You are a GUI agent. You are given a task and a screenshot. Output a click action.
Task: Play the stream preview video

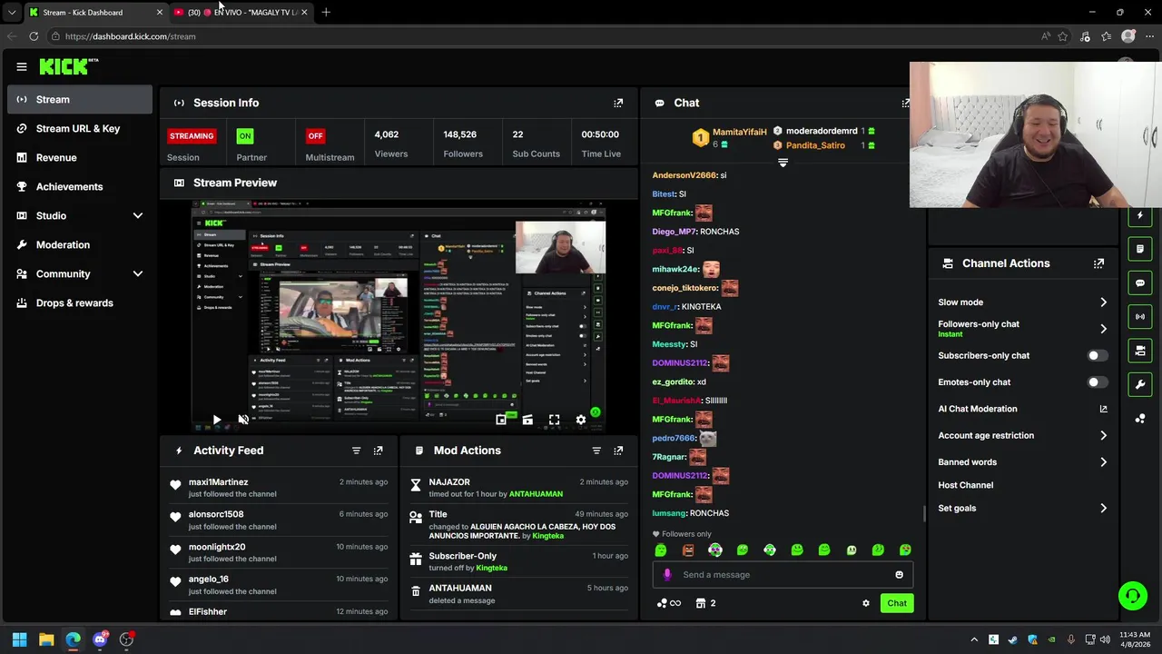pyautogui.click(x=216, y=420)
